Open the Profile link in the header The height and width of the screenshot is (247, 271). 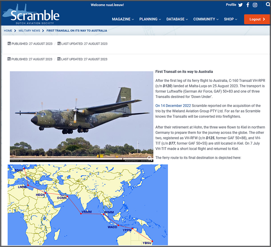231,5
